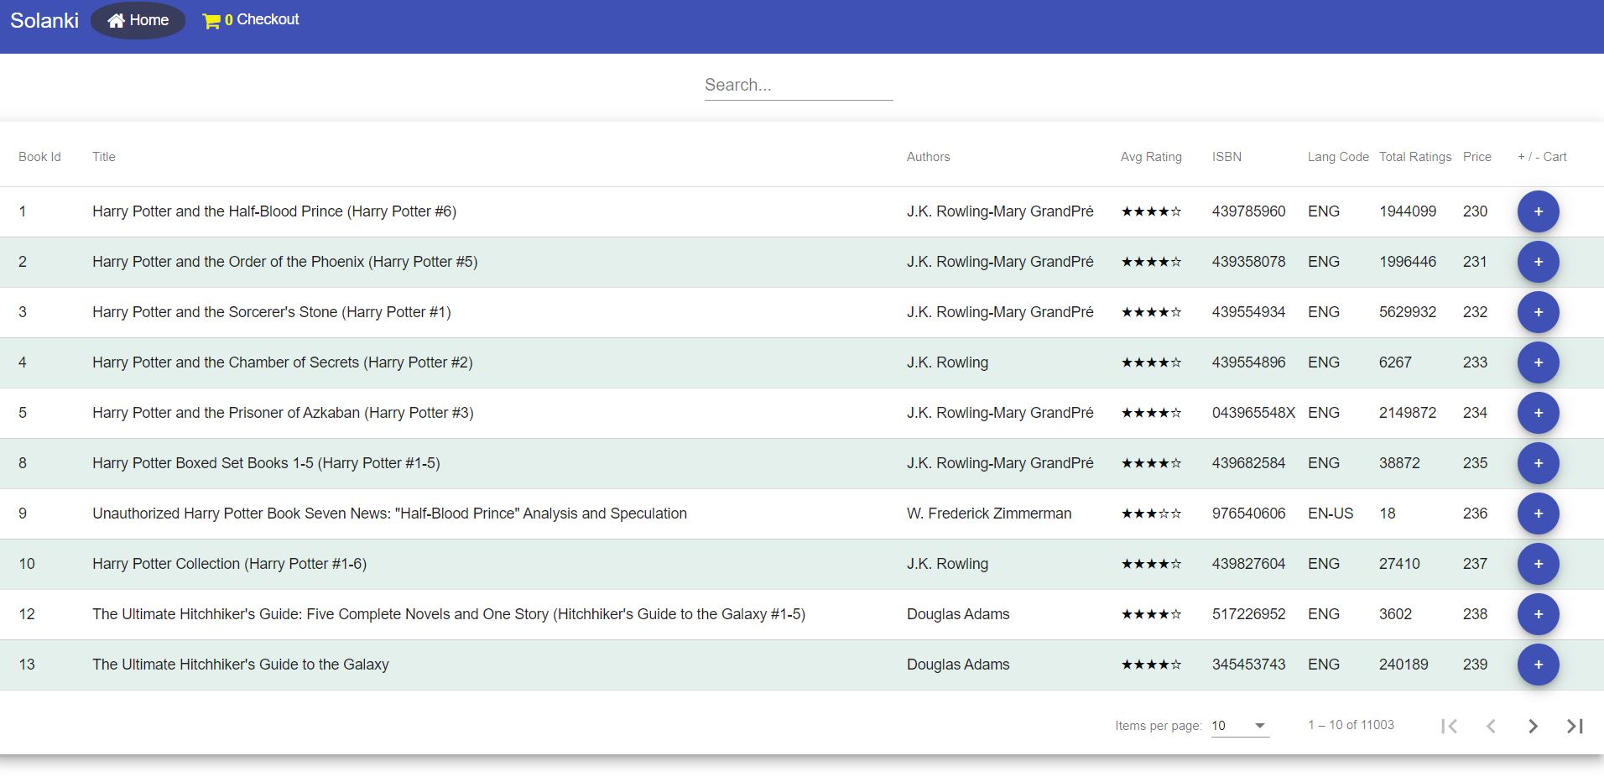Image resolution: width=1604 pixels, height=782 pixels.
Task: Add Unauthorized Harry Potter book to cart
Action: tap(1538, 514)
